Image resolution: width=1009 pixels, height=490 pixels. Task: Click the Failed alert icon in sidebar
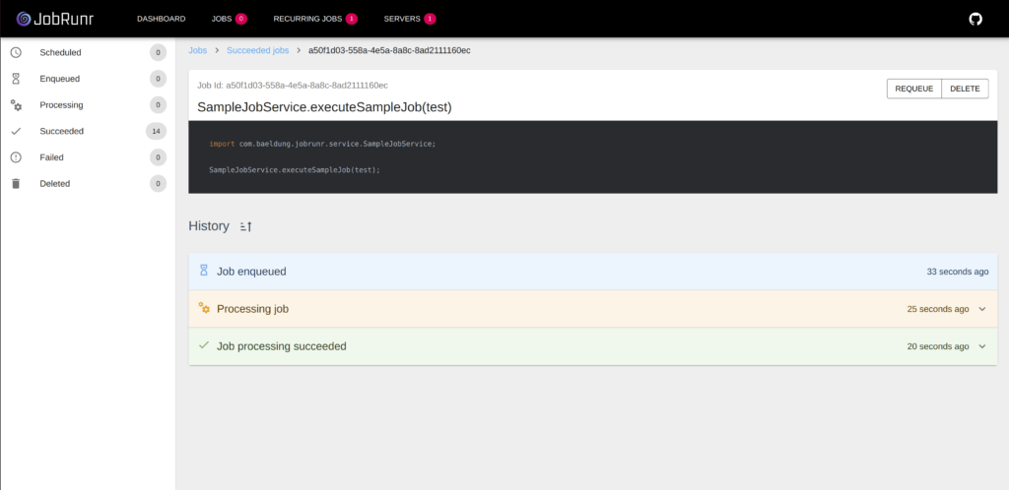click(x=16, y=157)
